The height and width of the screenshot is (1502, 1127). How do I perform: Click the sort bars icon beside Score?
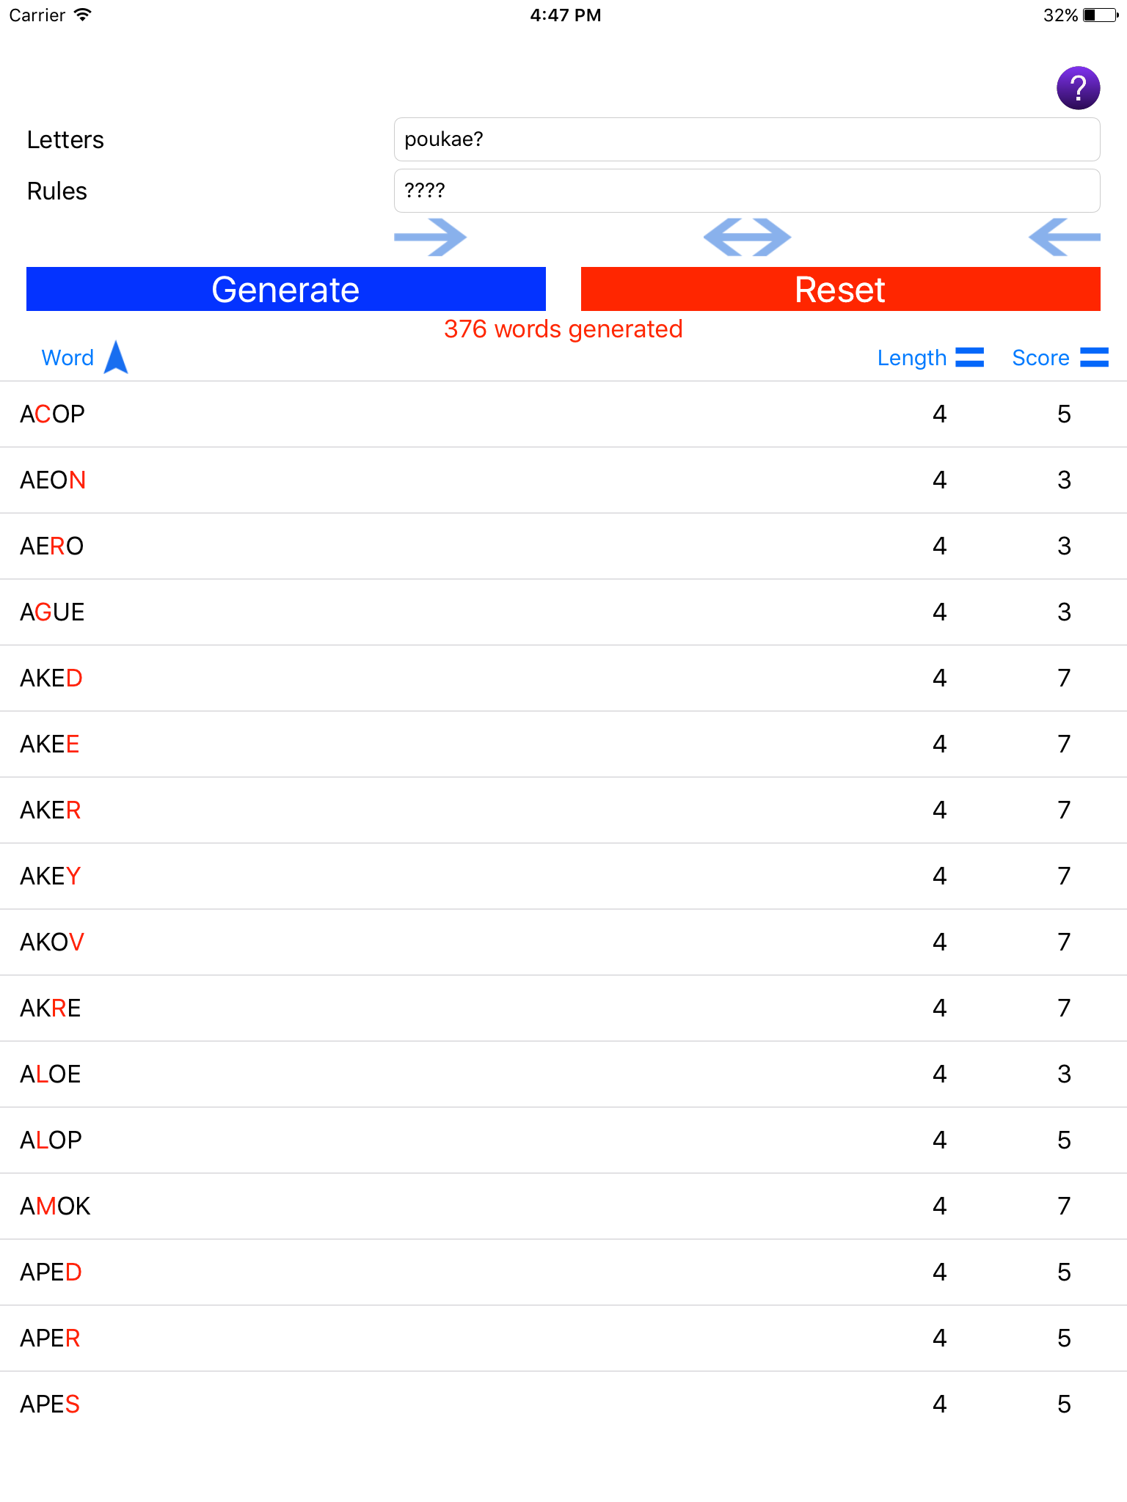1095,358
